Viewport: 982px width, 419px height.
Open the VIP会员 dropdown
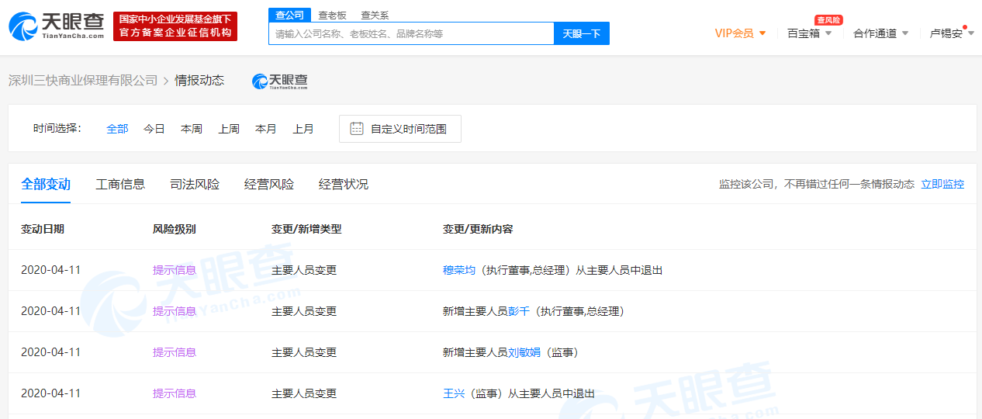point(740,33)
